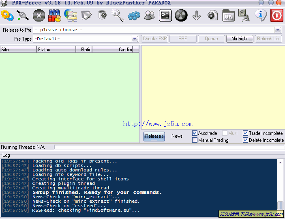Enable the Manual Trading checkbox

[195, 140]
